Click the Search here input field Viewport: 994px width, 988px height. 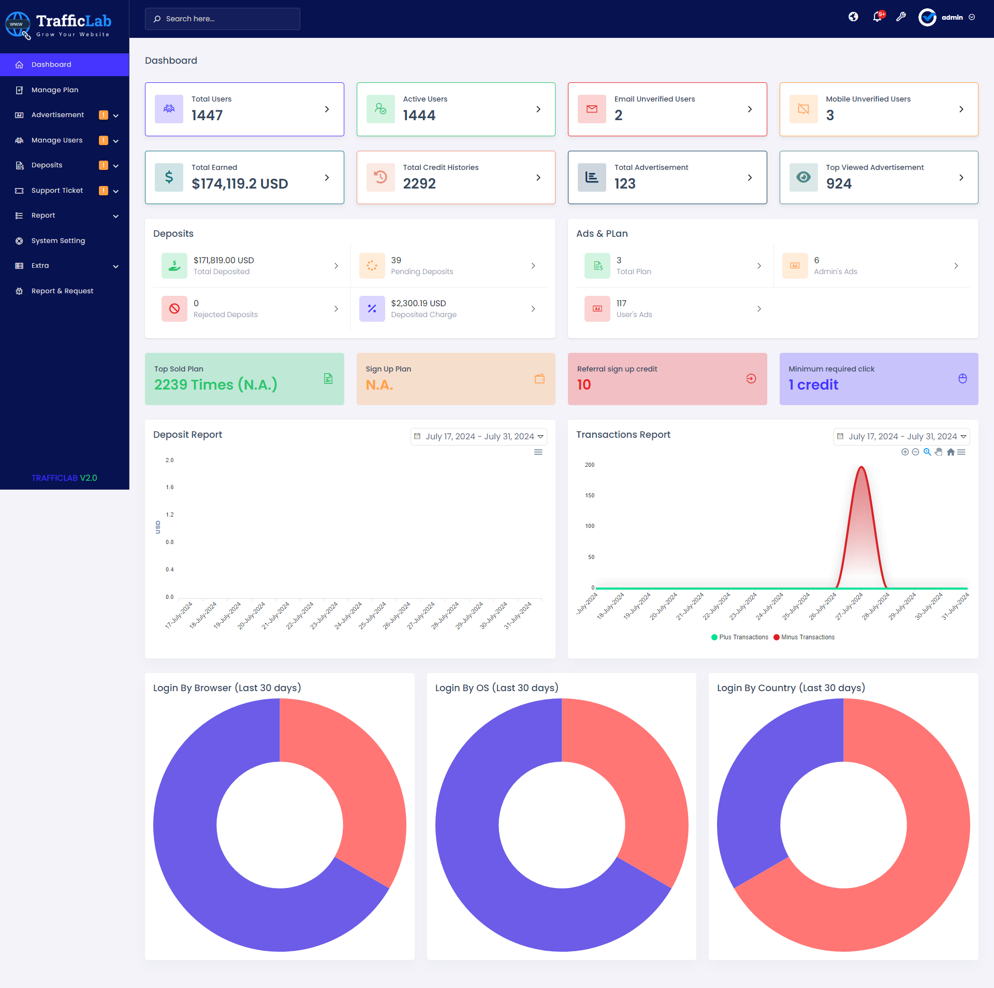click(x=223, y=19)
